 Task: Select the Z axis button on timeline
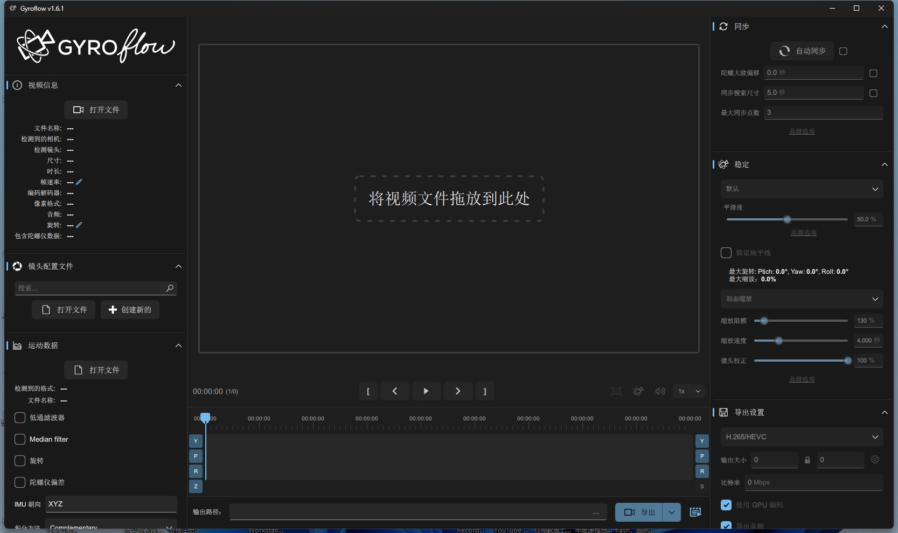[195, 487]
